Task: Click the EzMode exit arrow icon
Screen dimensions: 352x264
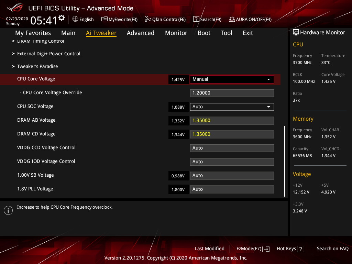Action: pyautogui.click(x=266, y=249)
